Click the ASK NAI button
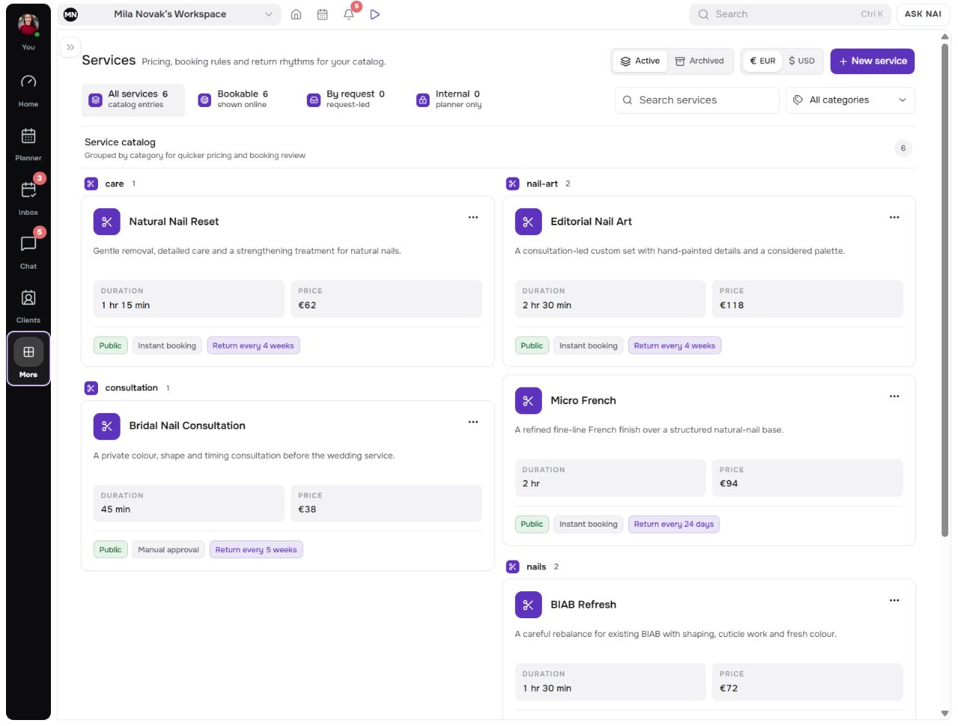 coord(923,14)
